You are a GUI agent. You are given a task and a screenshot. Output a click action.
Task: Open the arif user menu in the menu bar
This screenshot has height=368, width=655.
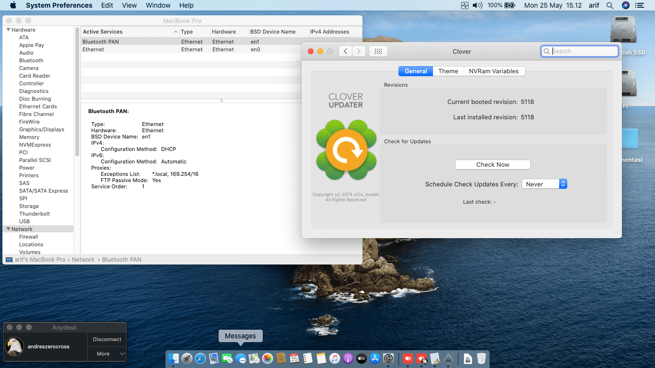pyautogui.click(x=594, y=5)
